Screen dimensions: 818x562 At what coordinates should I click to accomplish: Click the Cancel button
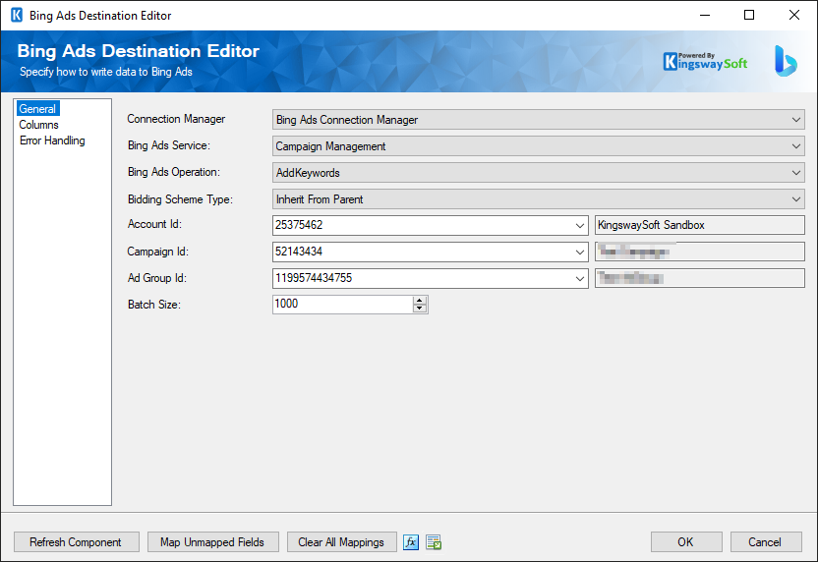(x=765, y=542)
